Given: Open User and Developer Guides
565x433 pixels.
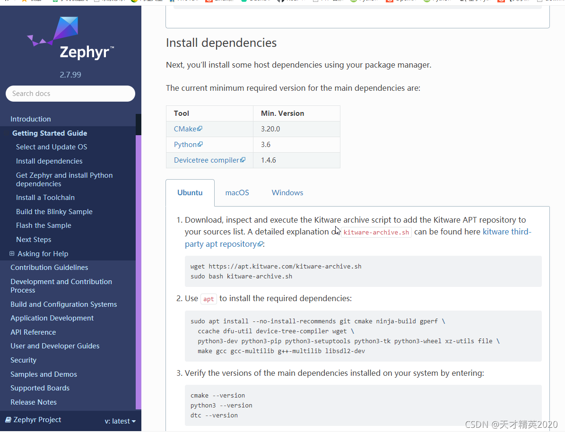Looking at the screenshot, I should point(55,346).
